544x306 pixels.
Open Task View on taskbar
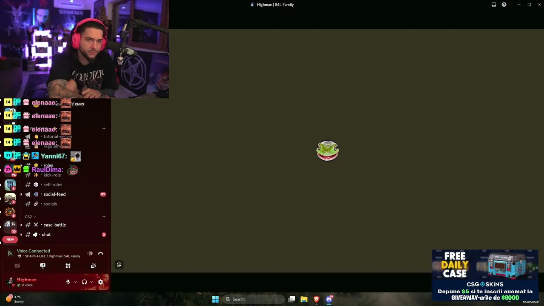pyautogui.click(x=292, y=299)
